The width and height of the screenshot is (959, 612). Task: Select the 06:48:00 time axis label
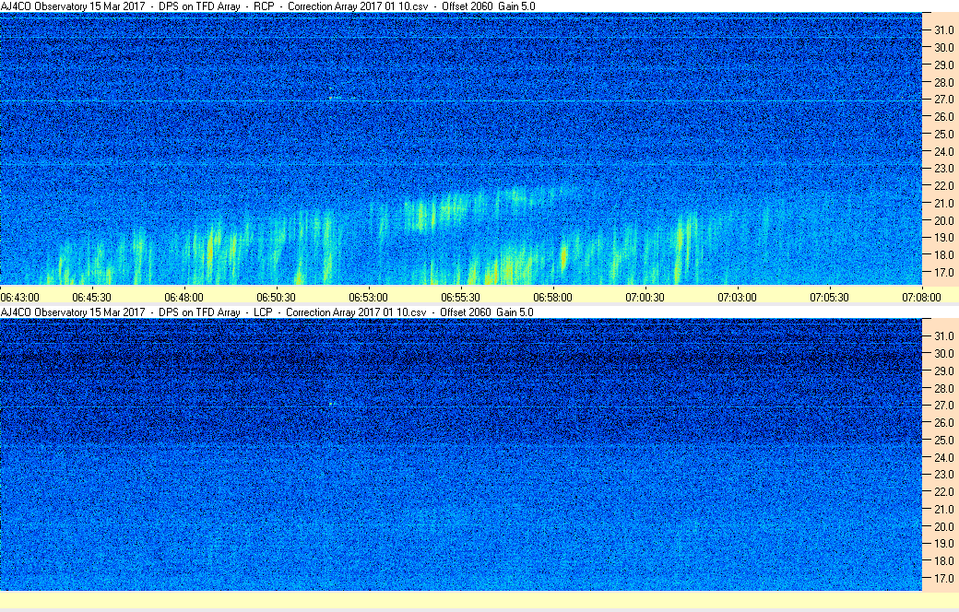point(184,297)
